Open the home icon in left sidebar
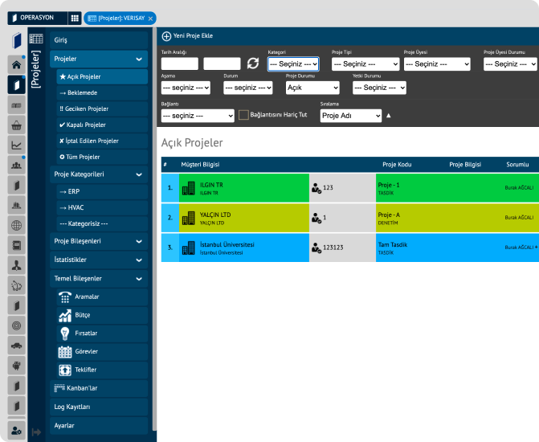The height and width of the screenshot is (442, 539). pos(16,64)
